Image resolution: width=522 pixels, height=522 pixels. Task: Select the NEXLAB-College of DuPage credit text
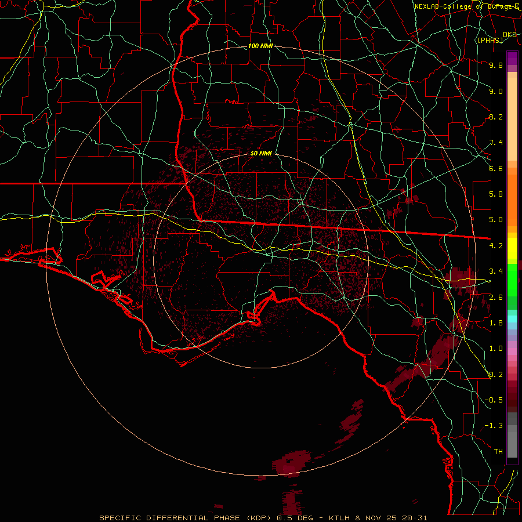pyautogui.click(x=467, y=6)
